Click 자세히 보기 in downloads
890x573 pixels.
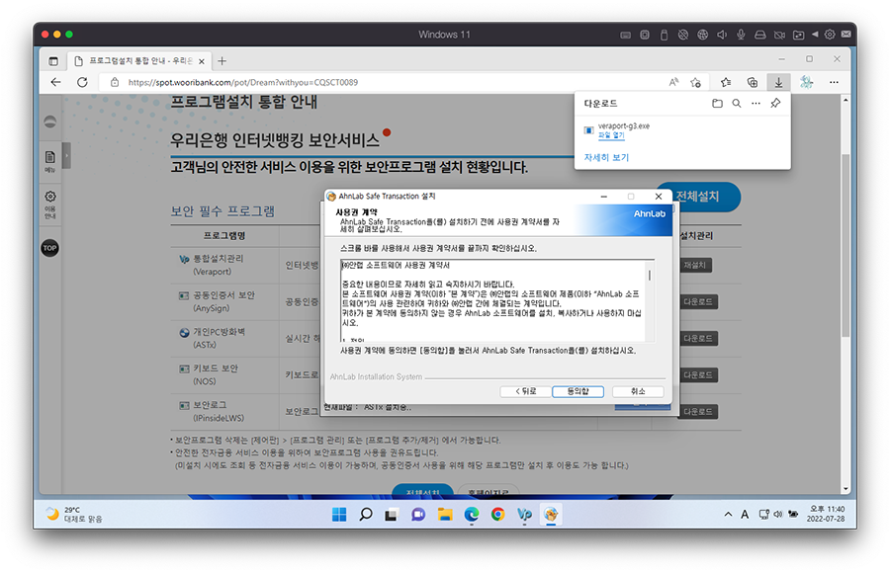[606, 158]
